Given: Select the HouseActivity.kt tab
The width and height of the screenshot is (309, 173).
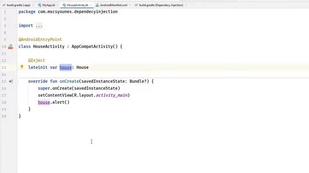Looking at the screenshot, I should tap(77, 5).
